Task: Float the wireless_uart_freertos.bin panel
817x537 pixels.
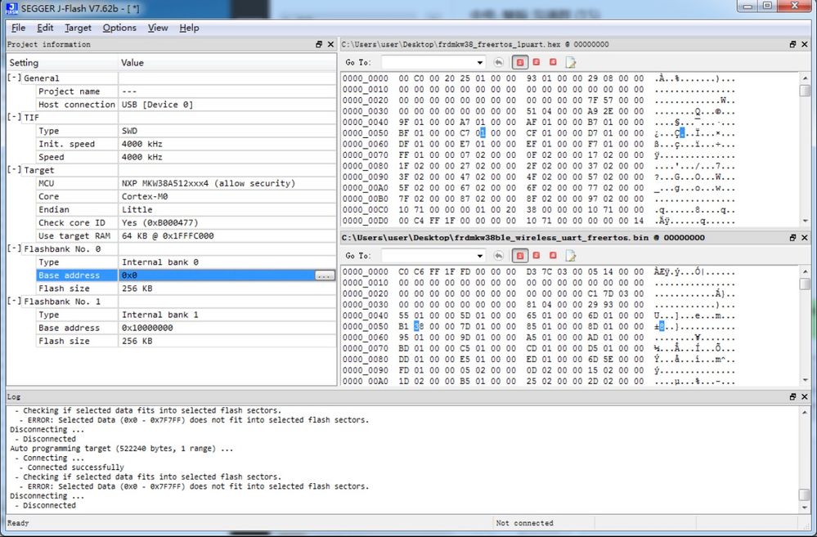Action: pyautogui.click(x=792, y=238)
